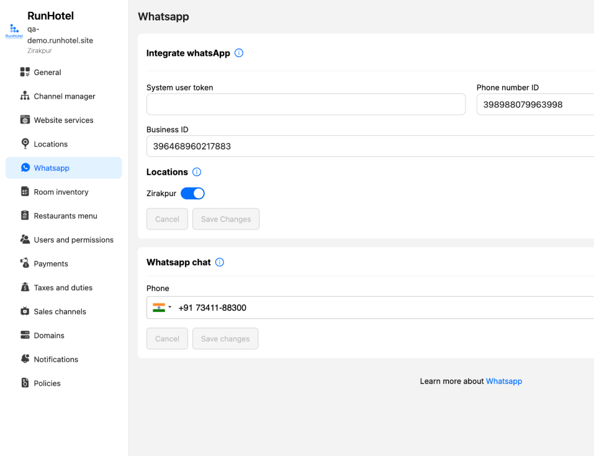Open the Whatsapp learn more link
This screenshot has width=594, height=456.
504,381
